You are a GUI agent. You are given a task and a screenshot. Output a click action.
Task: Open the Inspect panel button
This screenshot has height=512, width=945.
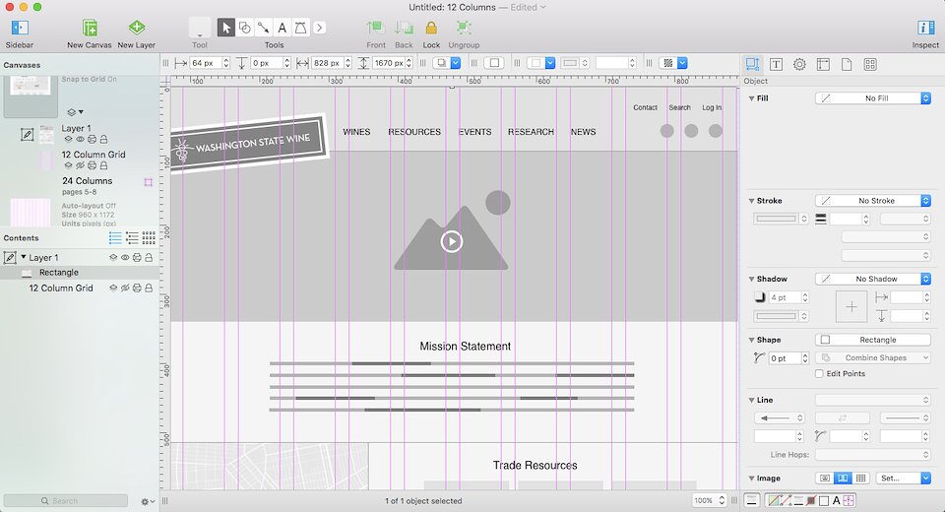pyautogui.click(x=925, y=29)
